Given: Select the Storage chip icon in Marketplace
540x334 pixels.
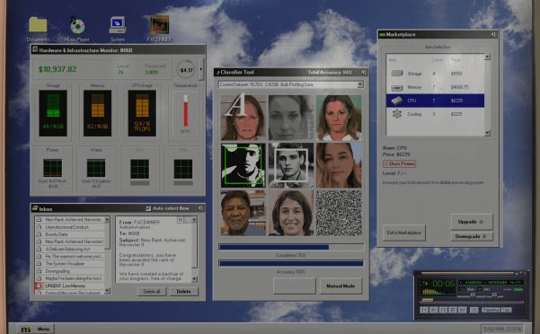Looking at the screenshot, I should (x=397, y=74).
